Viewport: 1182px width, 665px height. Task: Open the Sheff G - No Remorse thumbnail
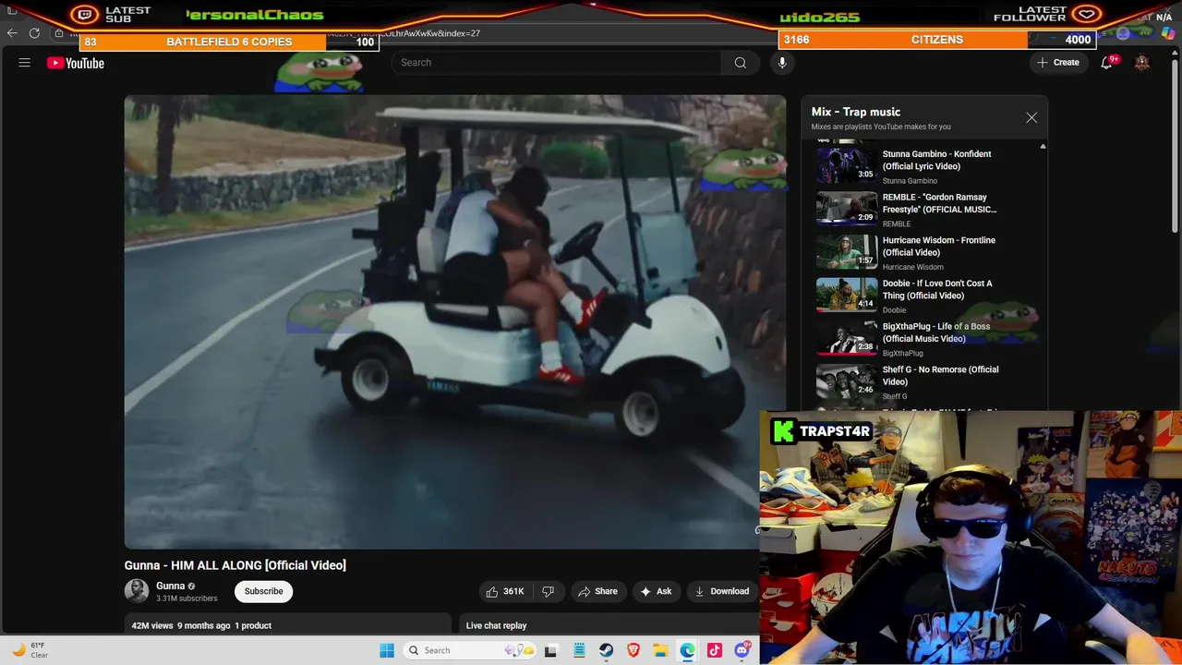point(847,381)
